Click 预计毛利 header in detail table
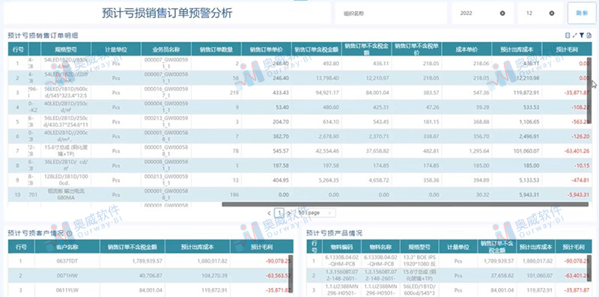This screenshot has height=297, width=599. pos(567,49)
